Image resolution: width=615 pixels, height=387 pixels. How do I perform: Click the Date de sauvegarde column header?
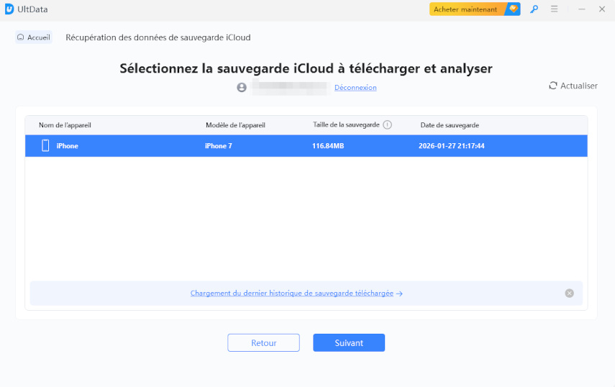[450, 125]
